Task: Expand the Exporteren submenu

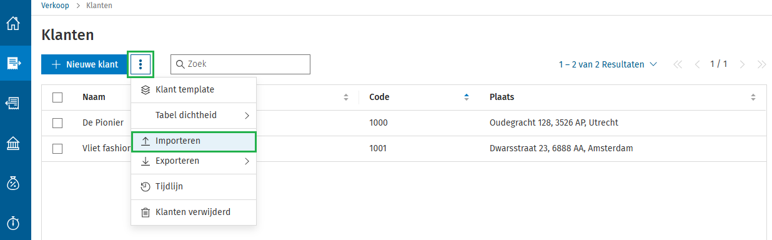Action: [x=194, y=161]
